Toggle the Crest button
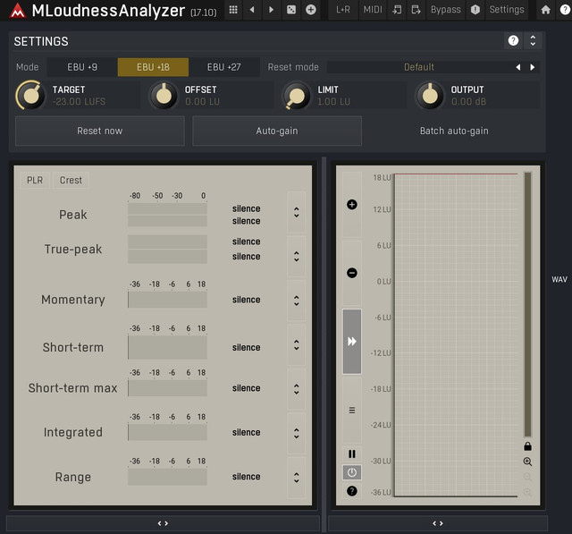The width and height of the screenshot is (572, 534). [x=71, y=180]
